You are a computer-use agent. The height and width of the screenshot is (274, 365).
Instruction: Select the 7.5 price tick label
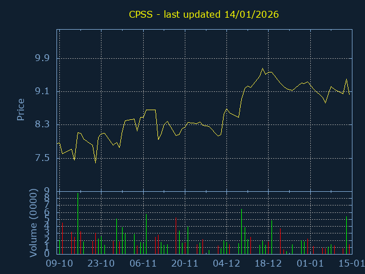tap(42, 158)
